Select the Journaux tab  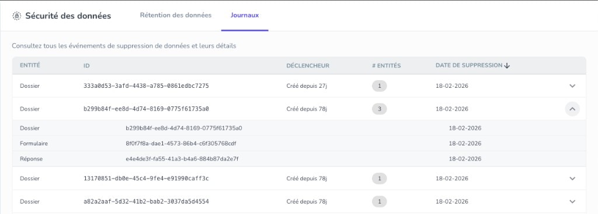coord(245,16)
